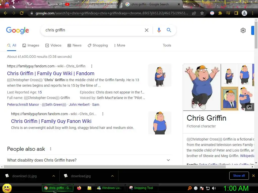Open the File Explorer taskbar icon
258x193 pixels.
tap(89, 188)
